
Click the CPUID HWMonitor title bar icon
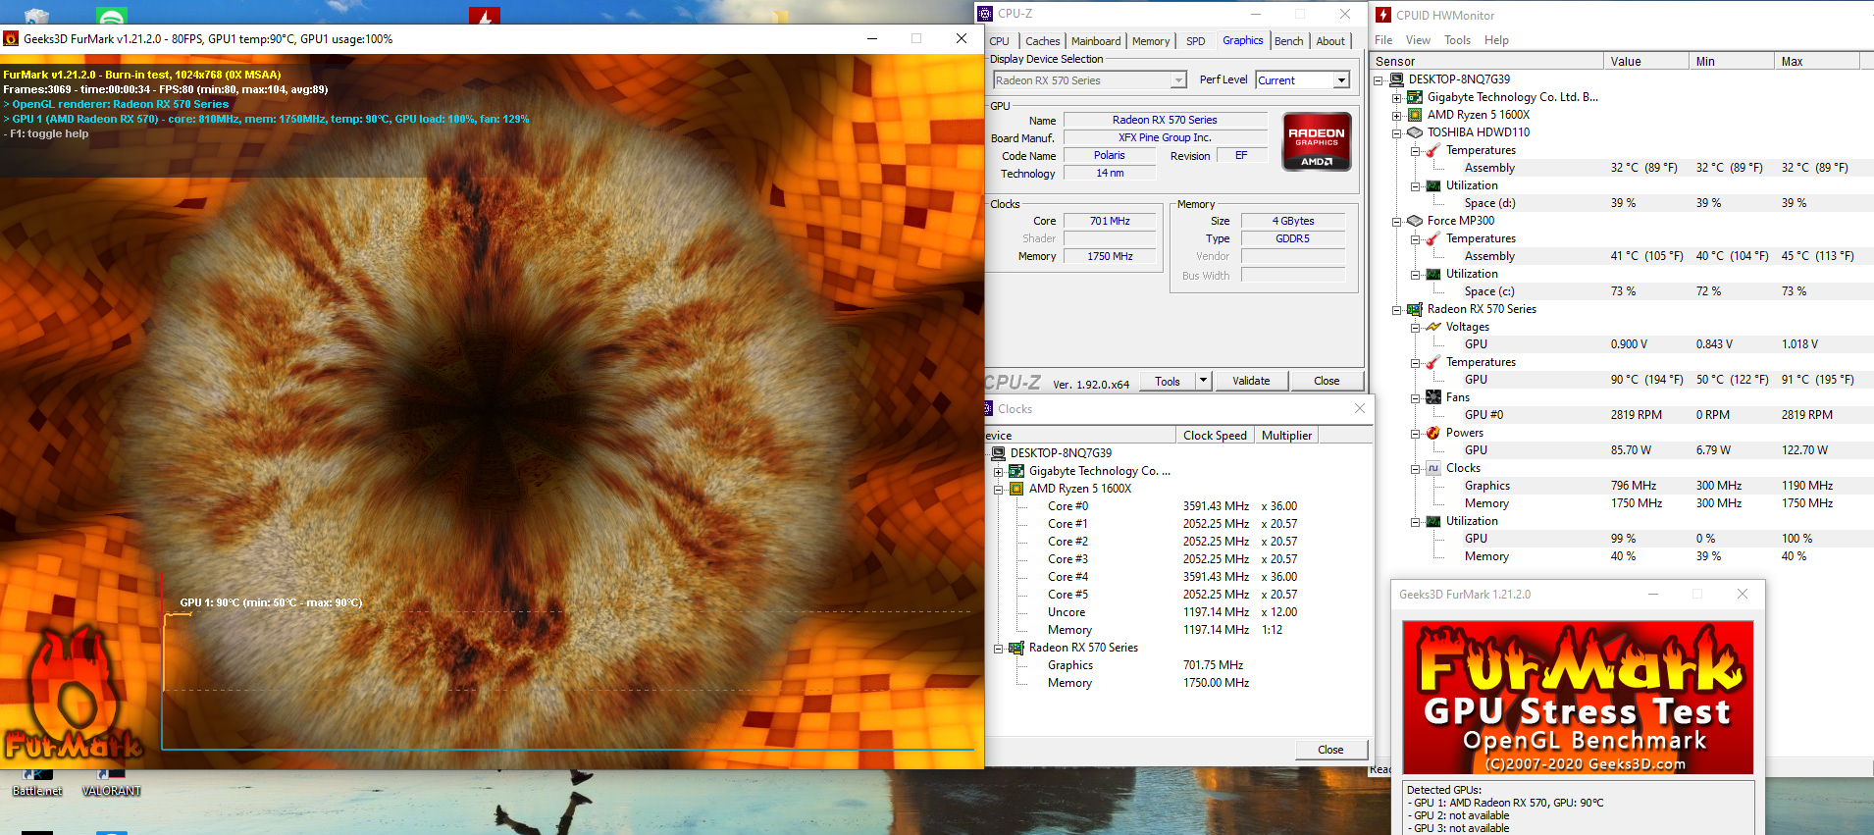(1383, 15)
